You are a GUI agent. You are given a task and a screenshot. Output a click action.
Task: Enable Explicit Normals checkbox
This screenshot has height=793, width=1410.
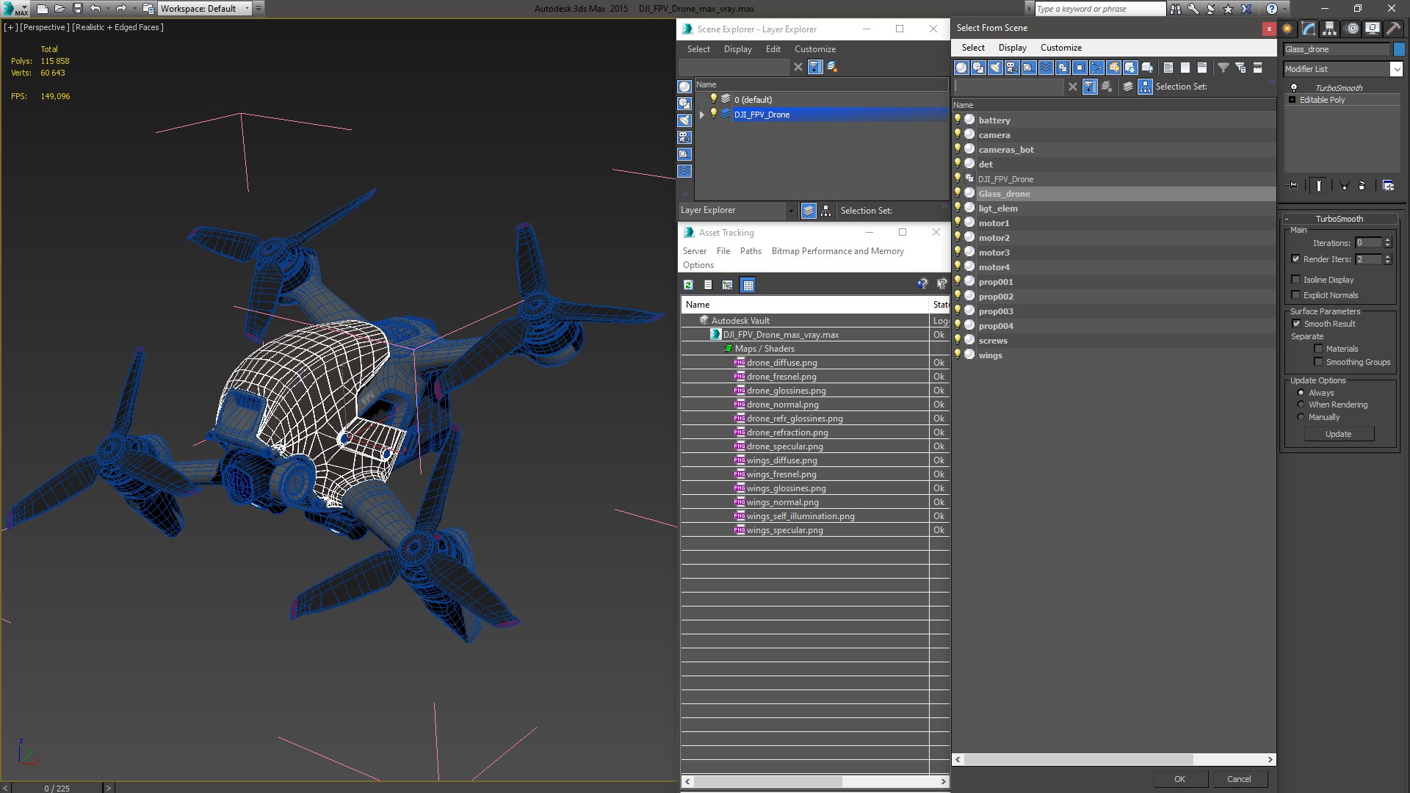[1295, 295]
